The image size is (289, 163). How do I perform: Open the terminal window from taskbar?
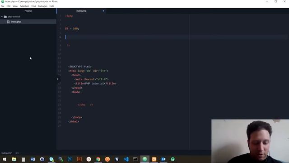click(135, 159)
